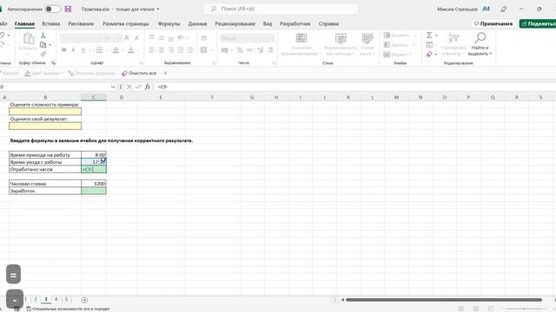Switch to sheet tab 2
The height and width of the screenshot is (312, 556).
(x=36, y=299)
